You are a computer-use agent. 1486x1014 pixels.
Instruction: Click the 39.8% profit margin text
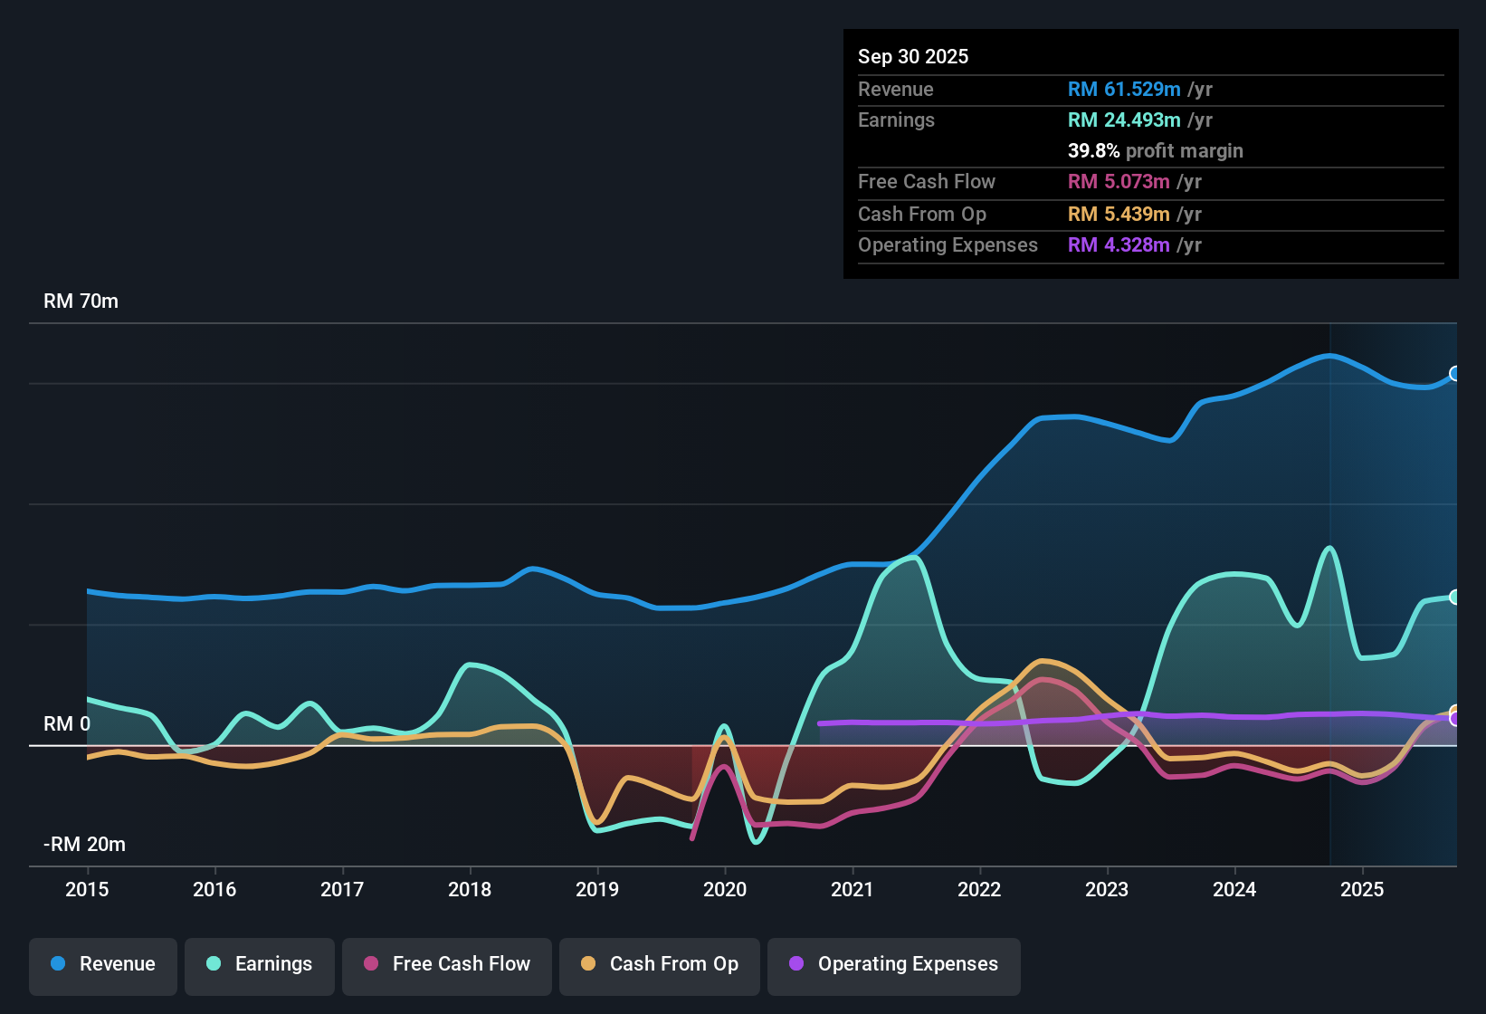(x=1156, y=151)
